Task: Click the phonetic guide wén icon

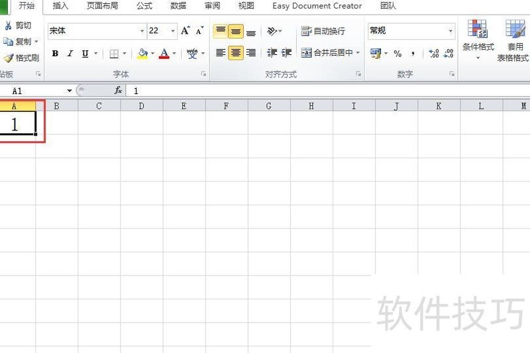Action: coord(192,54)
